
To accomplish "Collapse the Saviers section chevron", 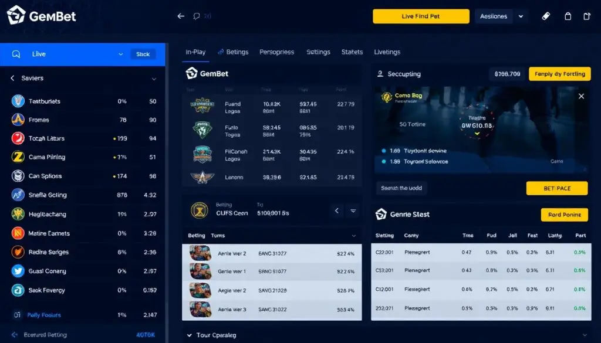I will [x=154, y=78].
